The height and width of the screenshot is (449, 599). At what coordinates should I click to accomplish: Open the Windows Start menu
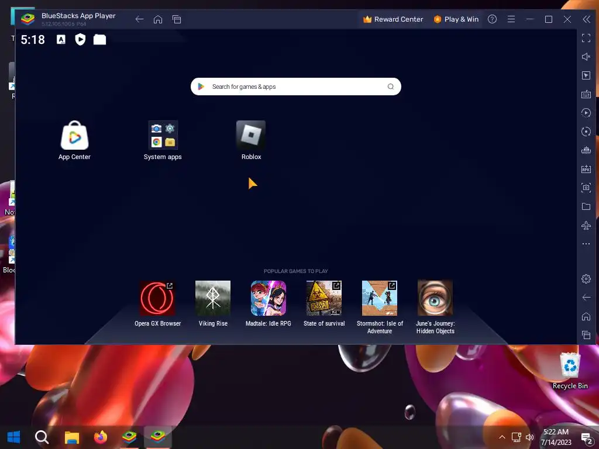pyautogui.click(x=14, y=437)
